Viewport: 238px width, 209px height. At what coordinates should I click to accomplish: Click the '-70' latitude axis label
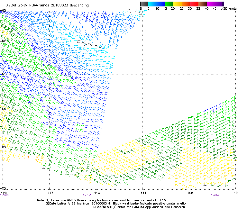pyautogui.click(x=3, y=188)
